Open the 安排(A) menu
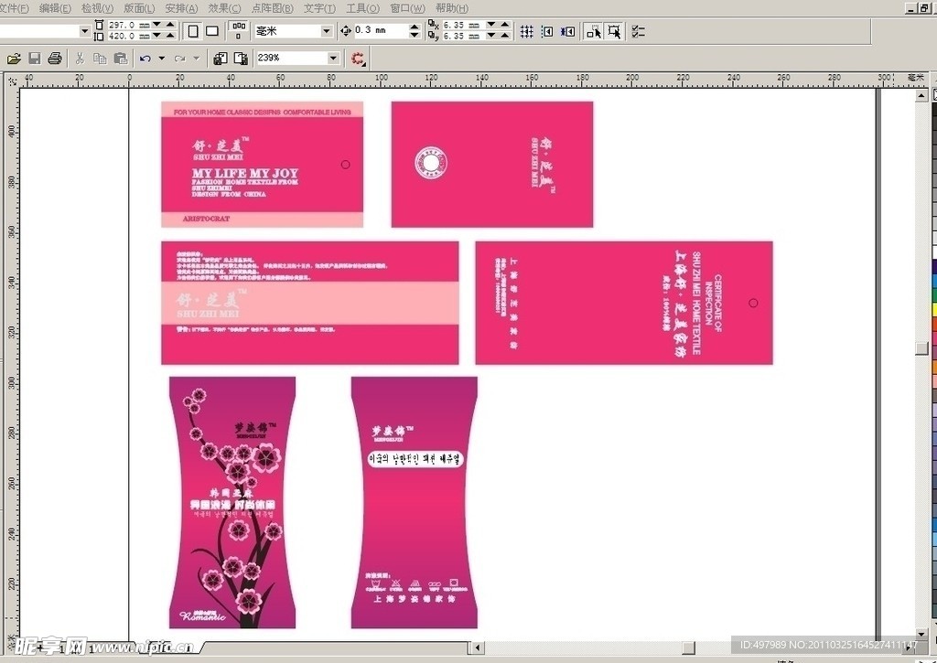937x663 pixels. (x=181, y=8)
